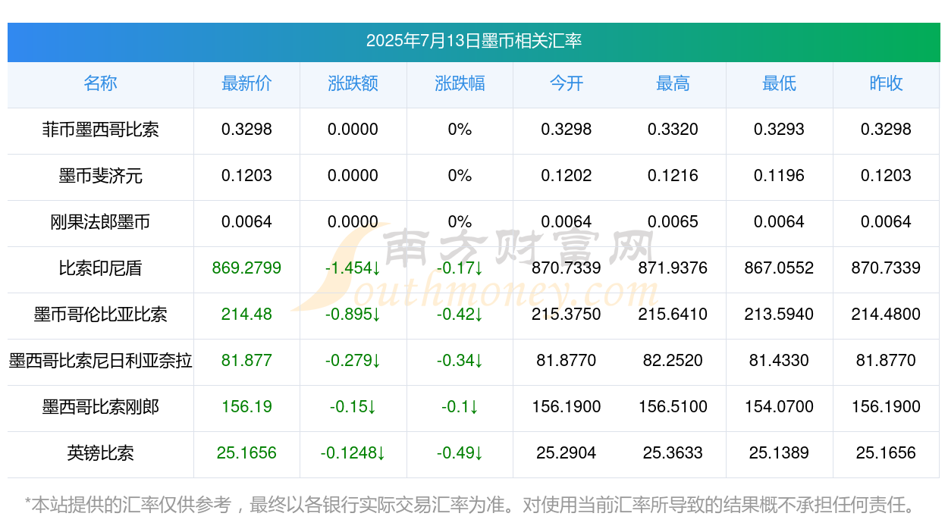
Task: Select the 今开 column header
Action: tap(567, 83)
